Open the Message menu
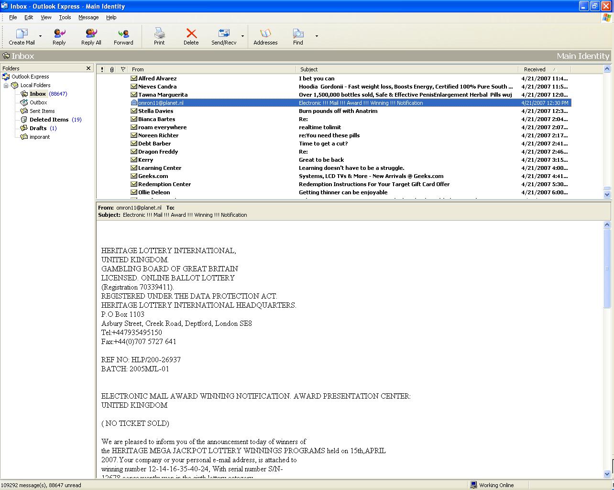 click(x=88, y=17)
